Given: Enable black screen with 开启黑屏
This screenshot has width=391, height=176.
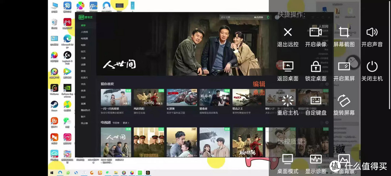Looking at the screenshot, I should [344, 66].
